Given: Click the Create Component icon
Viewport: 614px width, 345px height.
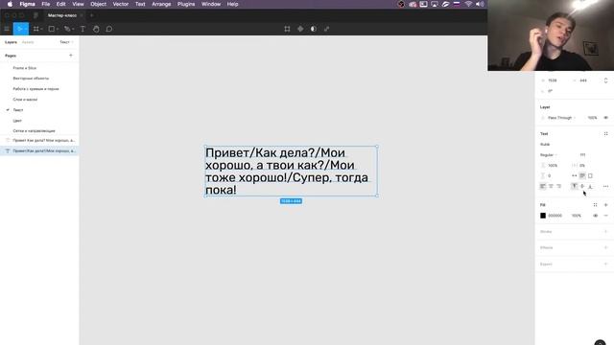Looking at the screenshot, I should (300, 29).
